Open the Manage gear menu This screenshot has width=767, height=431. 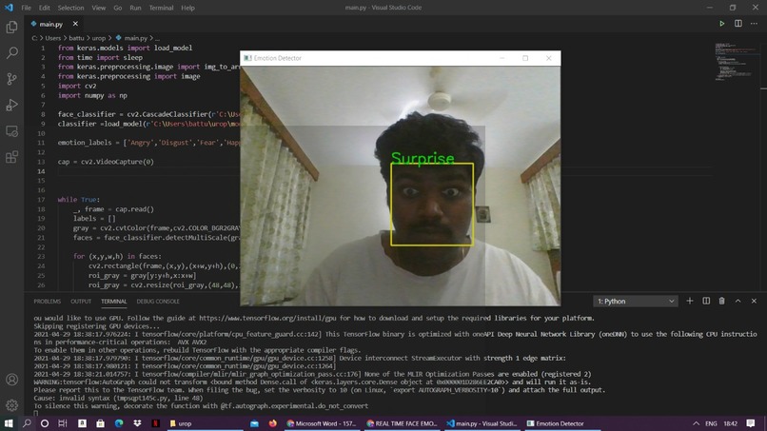tap(11, 405)
